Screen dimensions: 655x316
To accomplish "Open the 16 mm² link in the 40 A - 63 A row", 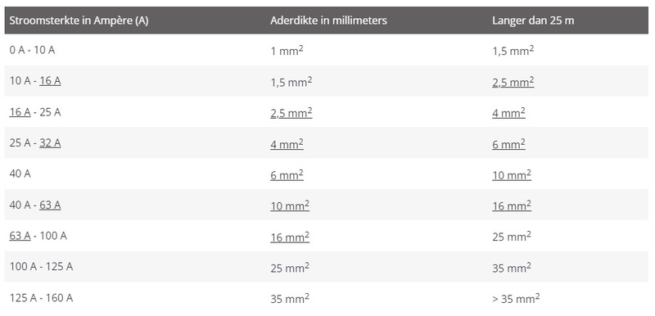I will [512, 205].
